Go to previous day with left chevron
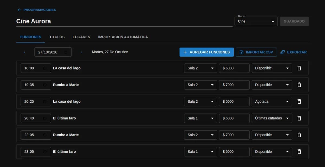 pos(24,52)
